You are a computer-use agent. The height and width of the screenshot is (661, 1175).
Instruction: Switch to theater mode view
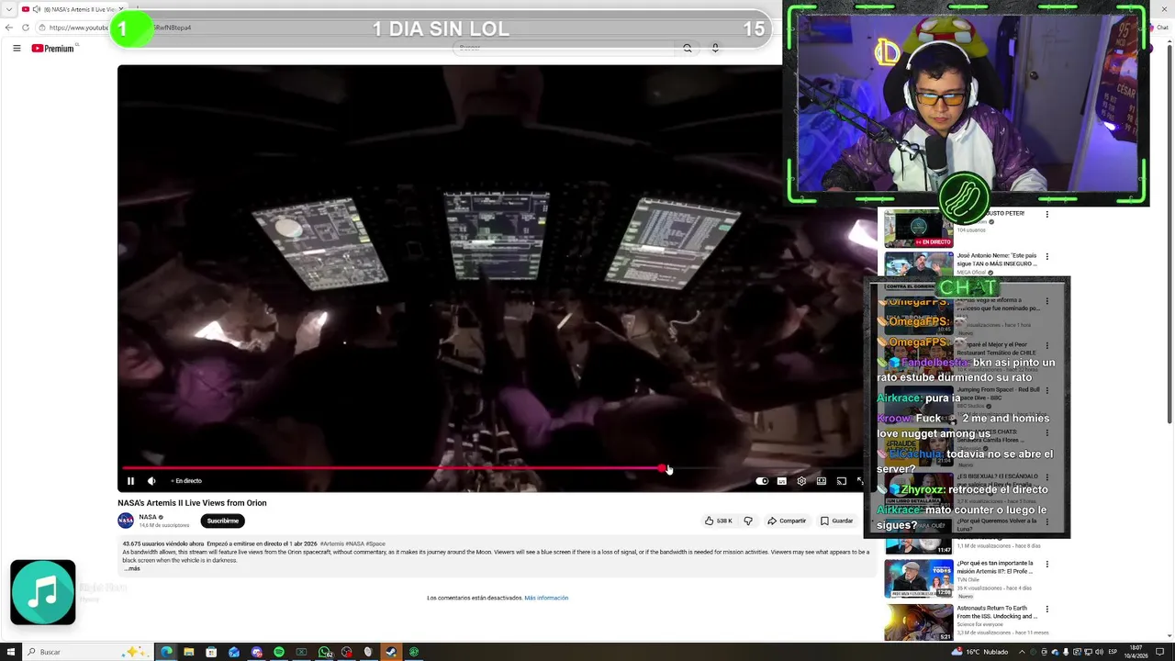pos(822,481)
